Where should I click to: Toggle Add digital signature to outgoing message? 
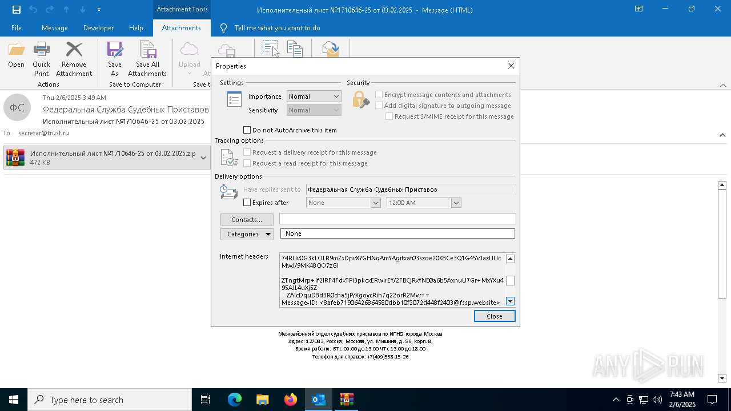point(379,106)
